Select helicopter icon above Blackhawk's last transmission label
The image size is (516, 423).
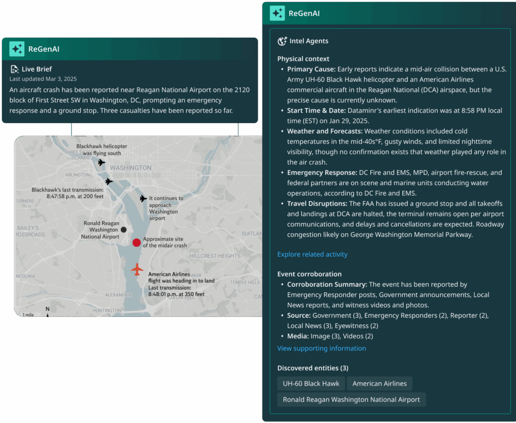(108, 182)
